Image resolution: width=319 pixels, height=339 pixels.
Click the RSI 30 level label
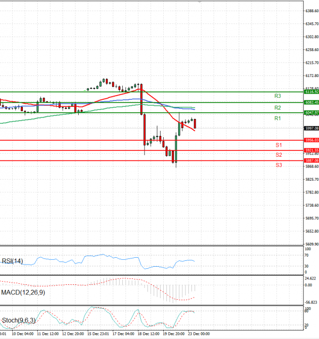point(306,266)
